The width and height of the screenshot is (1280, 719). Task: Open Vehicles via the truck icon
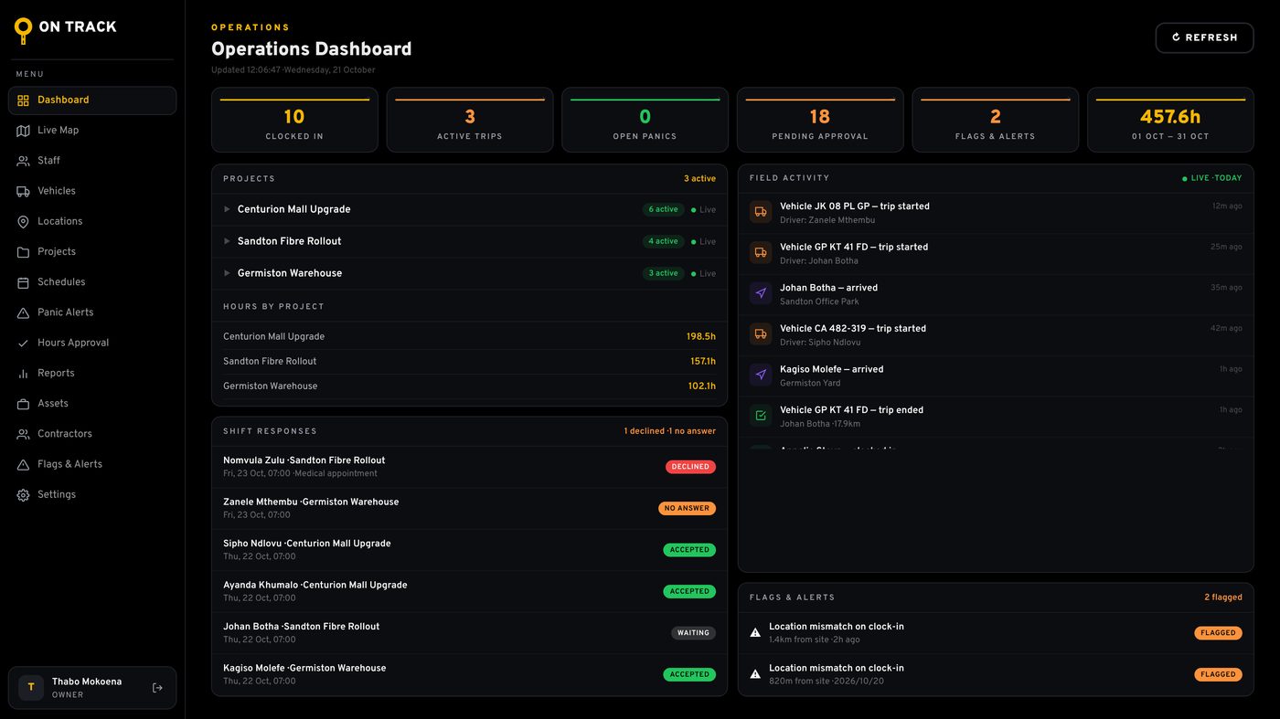click(23, 191)
